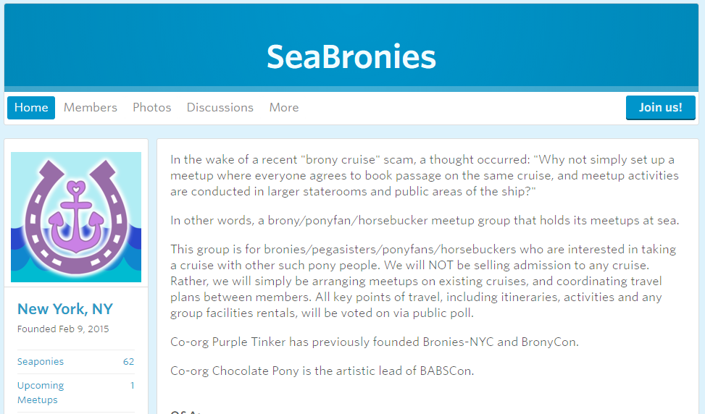
Task: Open the New York, NY location link
Action: tap(65, 309)
